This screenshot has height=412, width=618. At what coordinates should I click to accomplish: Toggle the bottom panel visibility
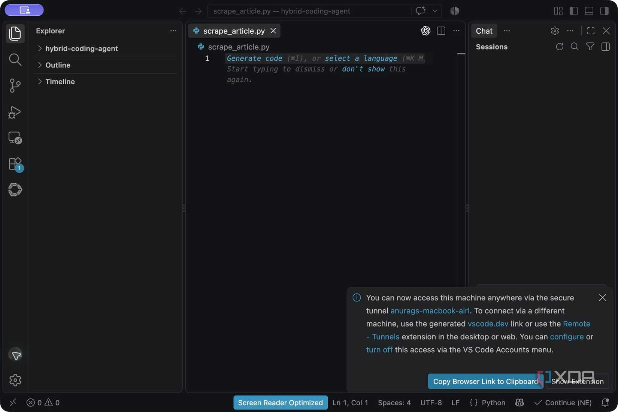(x=589, y=11)
